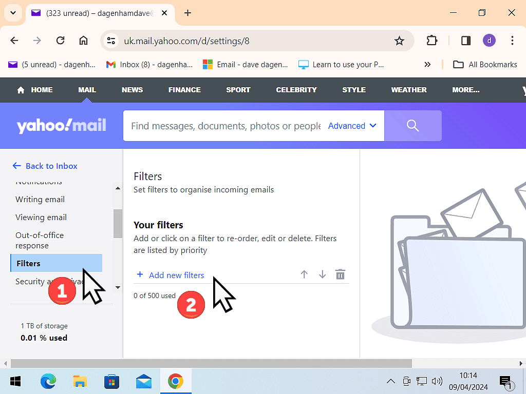Screen dimensions: 526x394
Task: Select the FINANCE navigation item
Action: [184, 90]
